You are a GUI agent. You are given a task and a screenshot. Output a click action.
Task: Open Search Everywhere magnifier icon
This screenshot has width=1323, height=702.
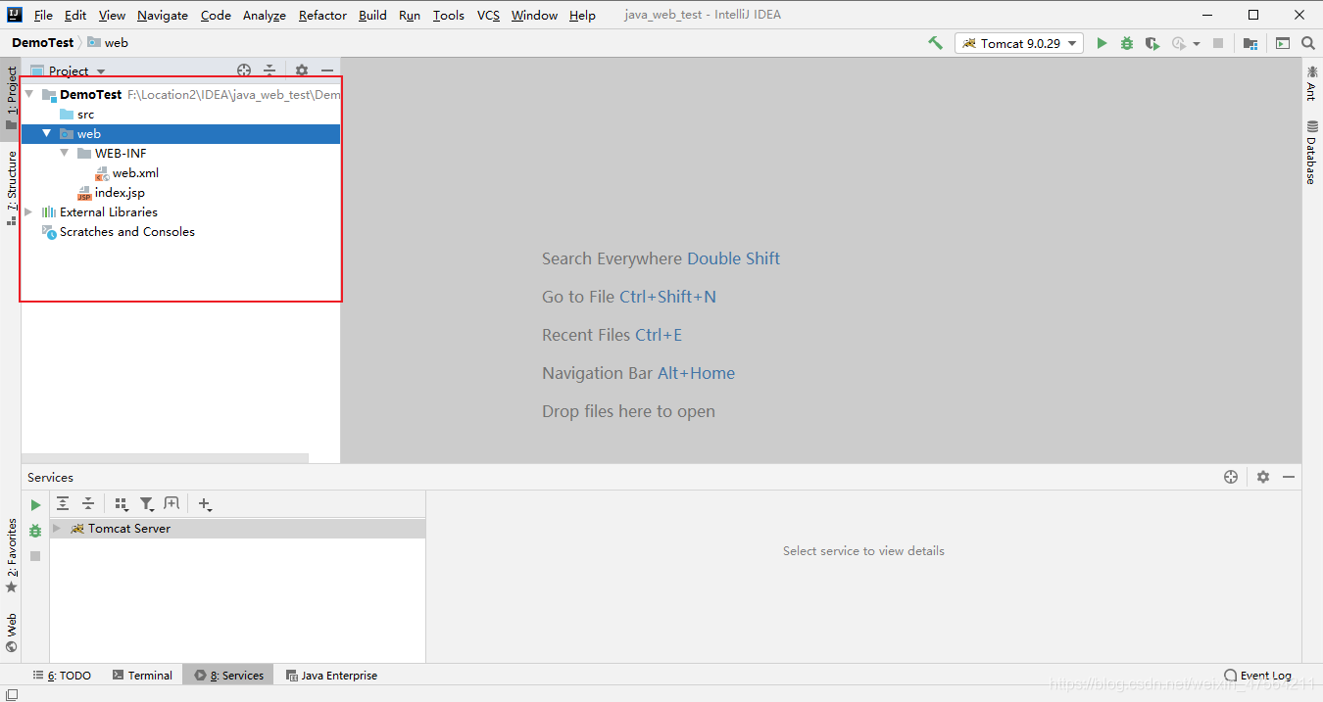coord(1308,43)
